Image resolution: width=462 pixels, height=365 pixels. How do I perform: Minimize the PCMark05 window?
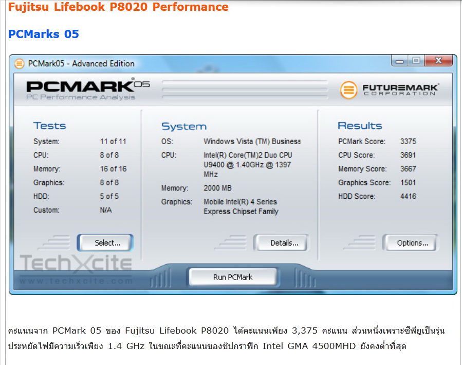pyautogui.click(x=399, y=61)
